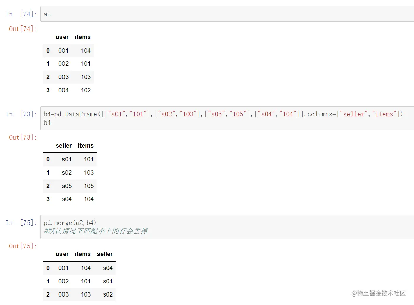
Task: Select cell "101" in the Out[73] table
Action: click(89, 159)
